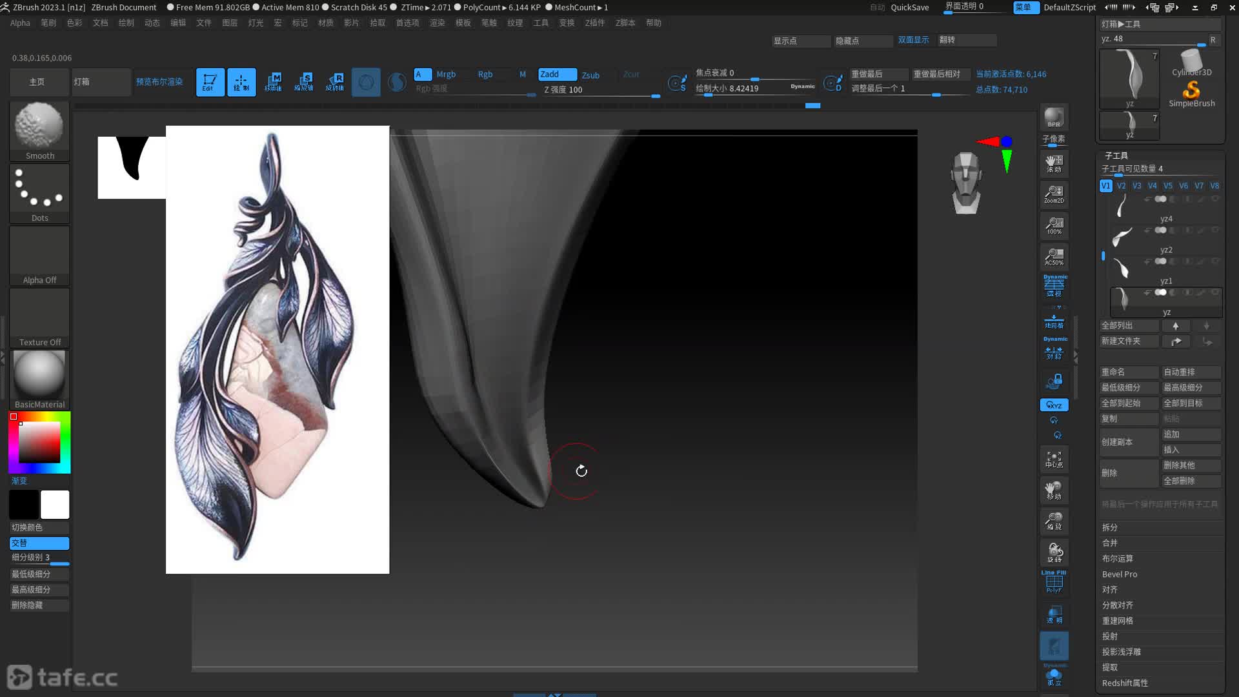Toggle the A (auto) button beside Mrgb
Image resolution: width=1239 pixels, height=697 pixels.
(x=423, y=74)
